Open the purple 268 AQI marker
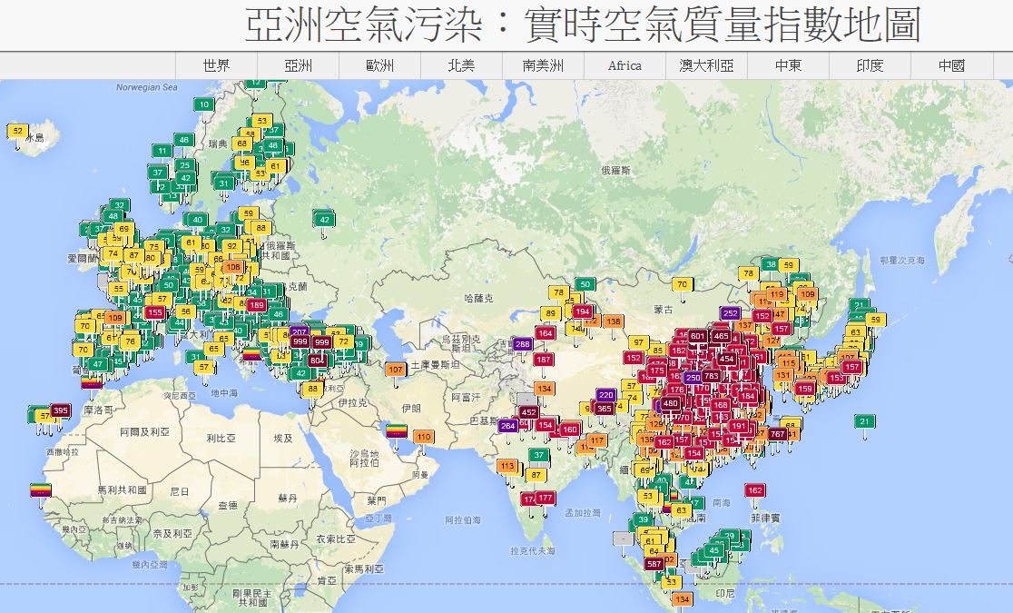This screenshot has width=1013, height=613. (x=523, y=344)
